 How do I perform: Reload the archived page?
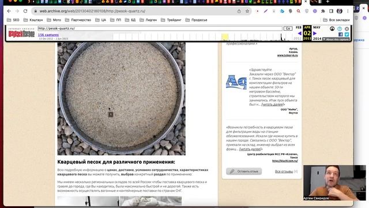tap(25, 11)
